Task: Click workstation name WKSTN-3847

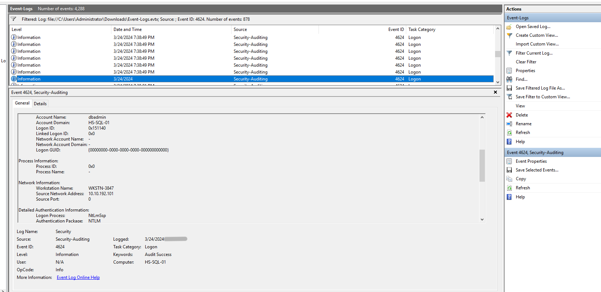Action: tap(101, 188)
